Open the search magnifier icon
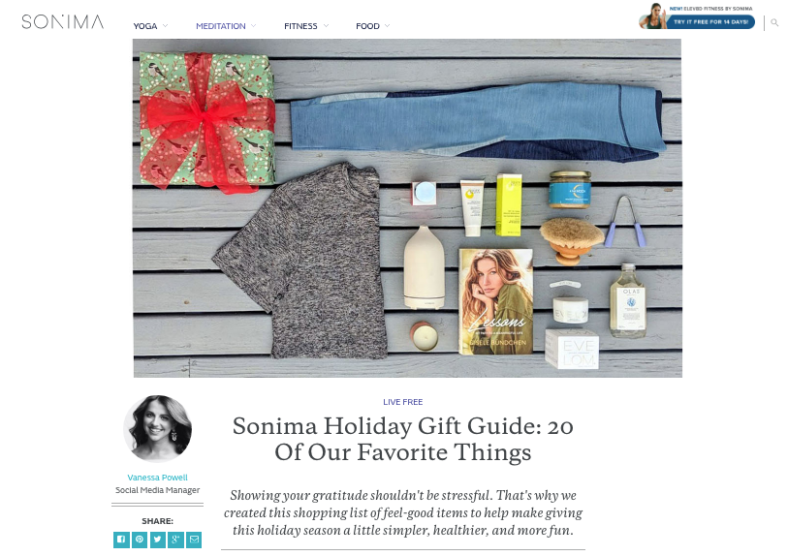788x556 pixels. pyautogui.click(x=774, y=22)
